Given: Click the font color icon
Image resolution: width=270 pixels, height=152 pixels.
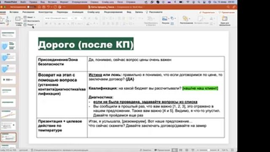Looking at the screenshot, I should pyautogui.click(x=94, y=24).
